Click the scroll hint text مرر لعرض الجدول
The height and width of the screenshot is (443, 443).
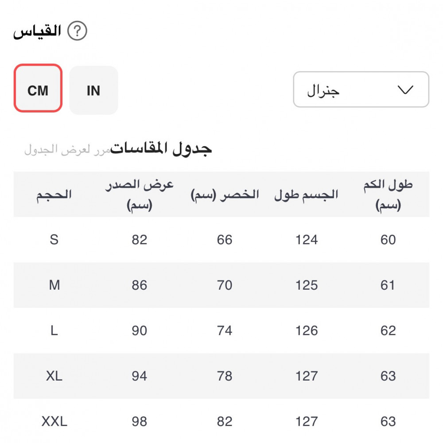(x=66, y=150)
